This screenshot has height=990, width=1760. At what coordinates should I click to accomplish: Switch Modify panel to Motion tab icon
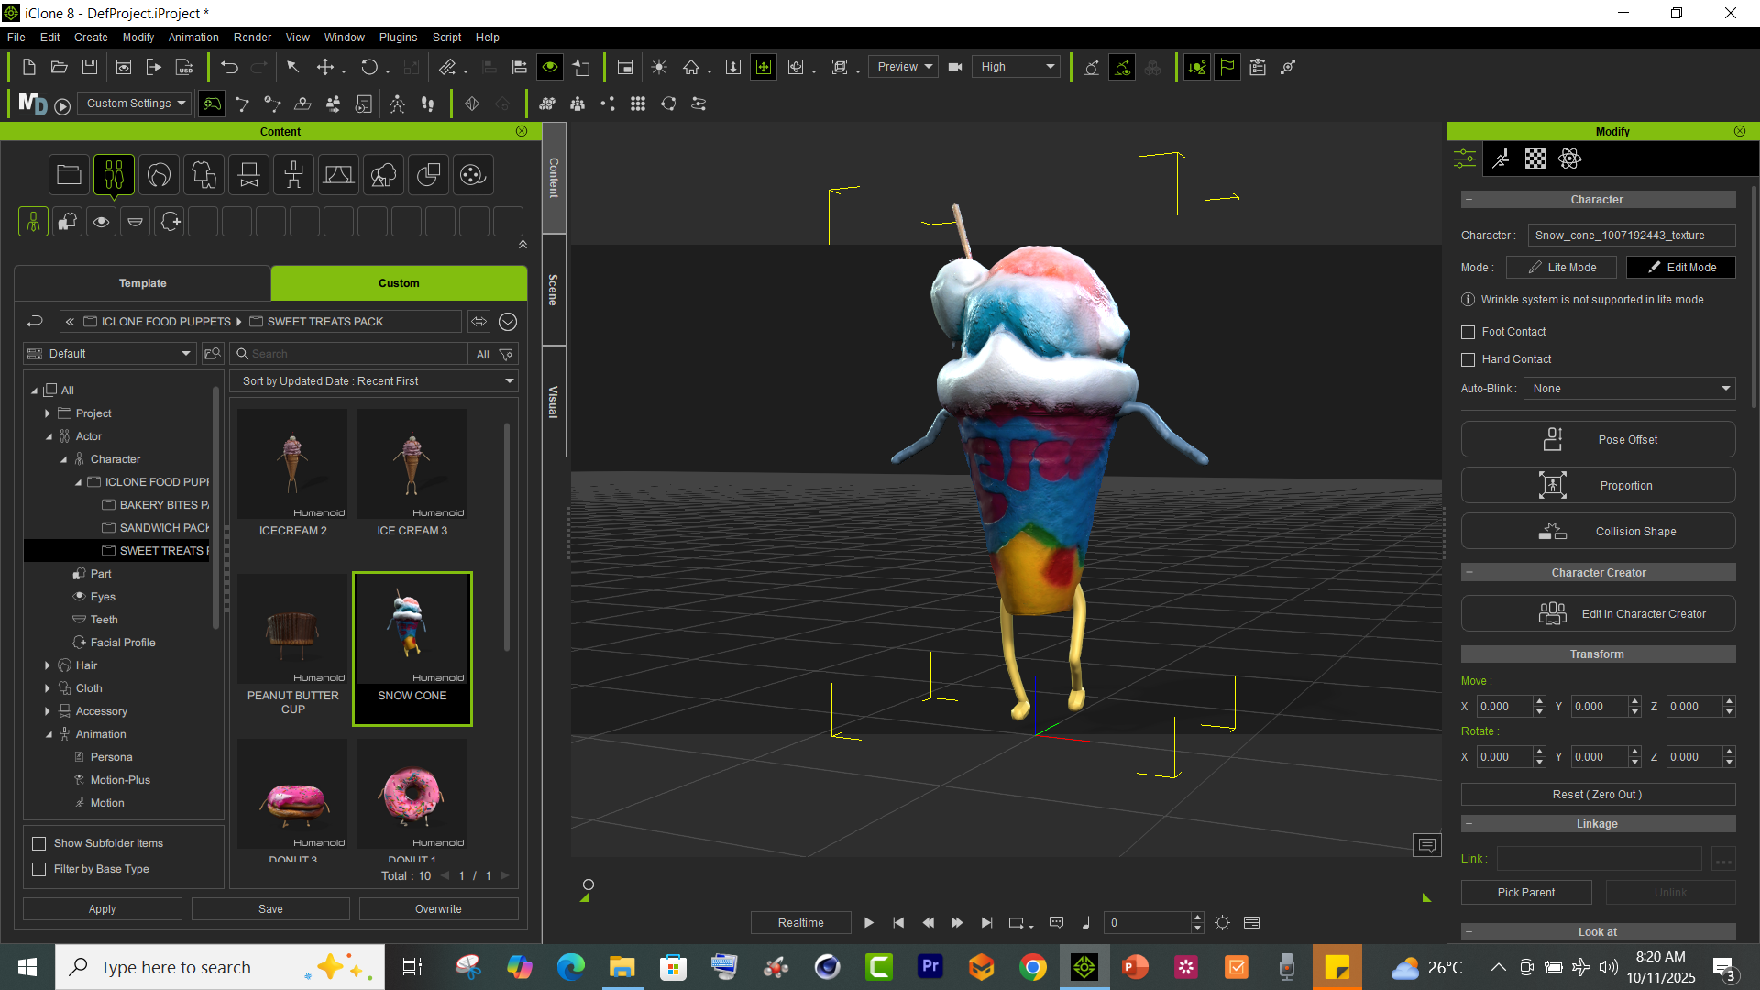[1501, 159]
